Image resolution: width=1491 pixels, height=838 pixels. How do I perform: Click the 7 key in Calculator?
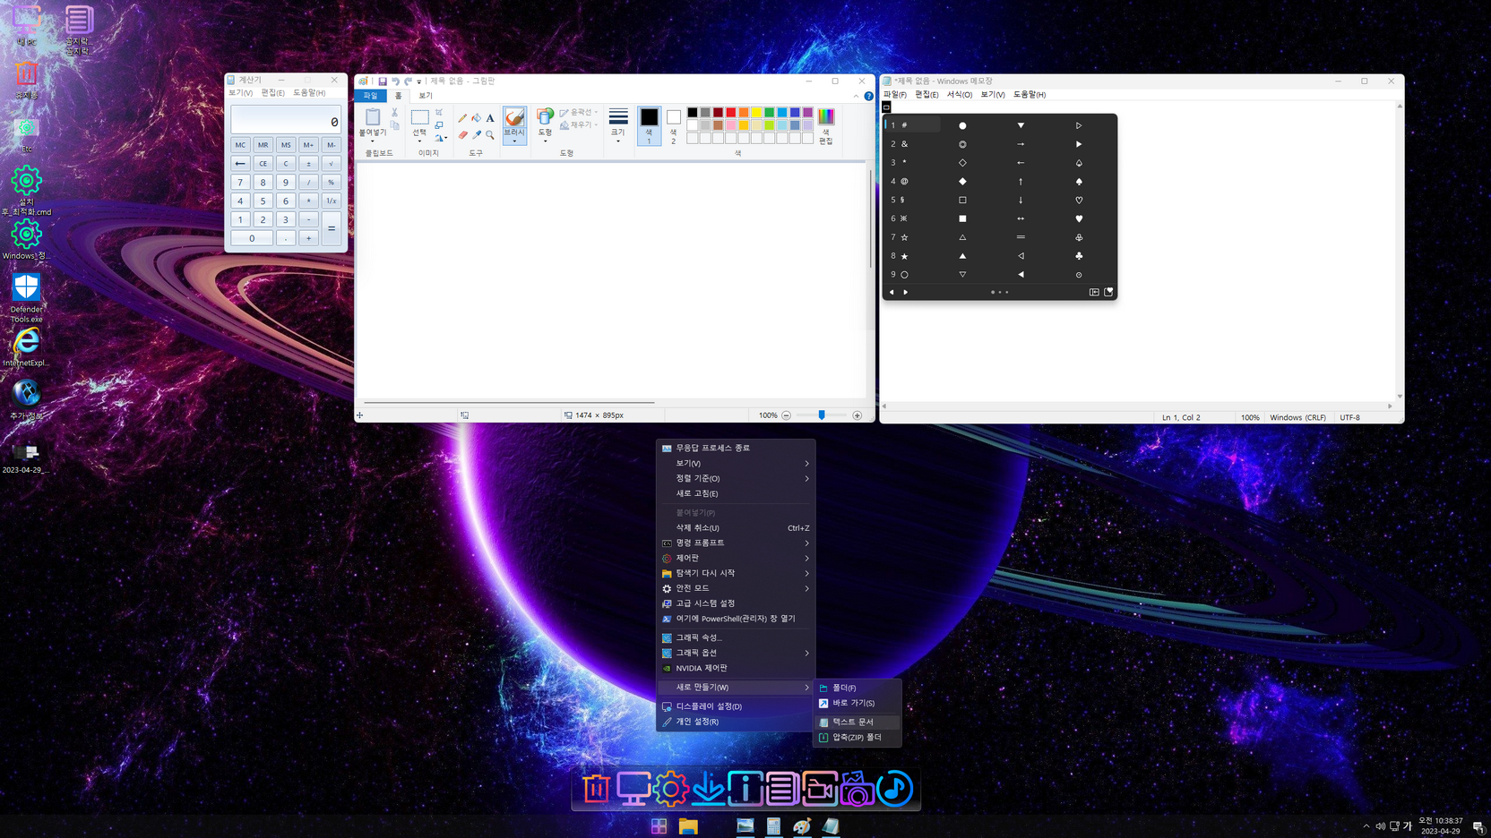tap(240, 183)
